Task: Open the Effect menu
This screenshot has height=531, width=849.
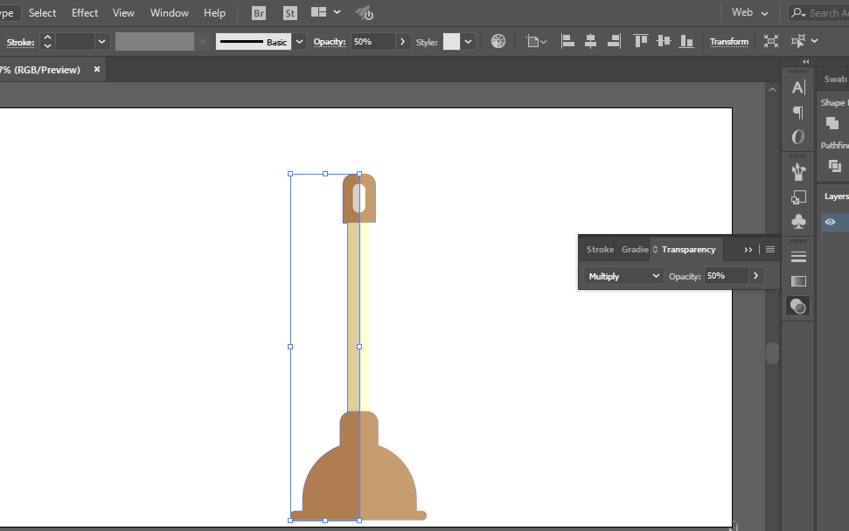Action: click(x=85, y=13)
